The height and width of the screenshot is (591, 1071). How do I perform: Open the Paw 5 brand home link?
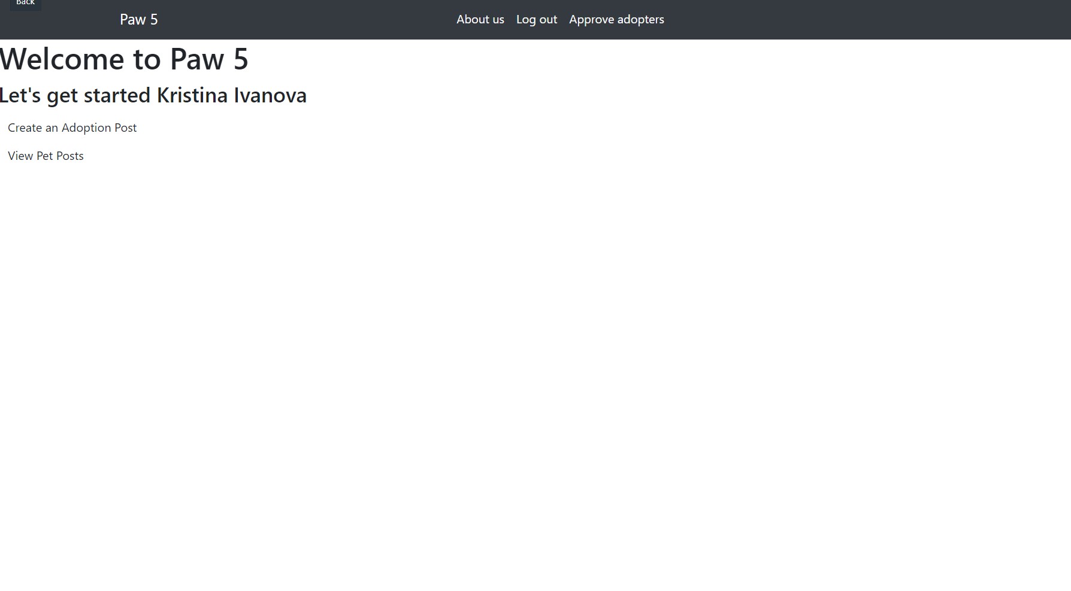coord(138,20)
